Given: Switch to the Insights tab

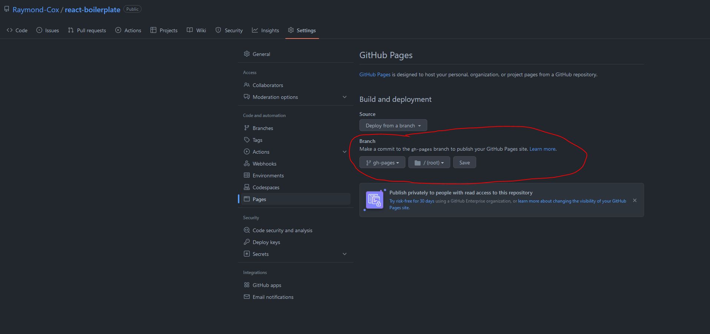Looking at the screenshot, I should (265, 30).
